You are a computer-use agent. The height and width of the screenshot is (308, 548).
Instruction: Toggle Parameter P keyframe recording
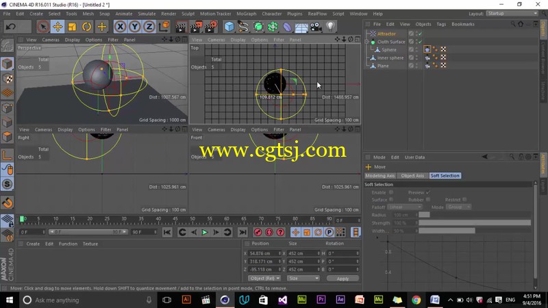click(x=329, y=232)
